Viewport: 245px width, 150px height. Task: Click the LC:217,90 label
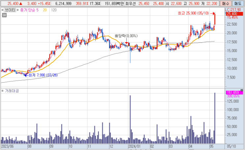233,10
